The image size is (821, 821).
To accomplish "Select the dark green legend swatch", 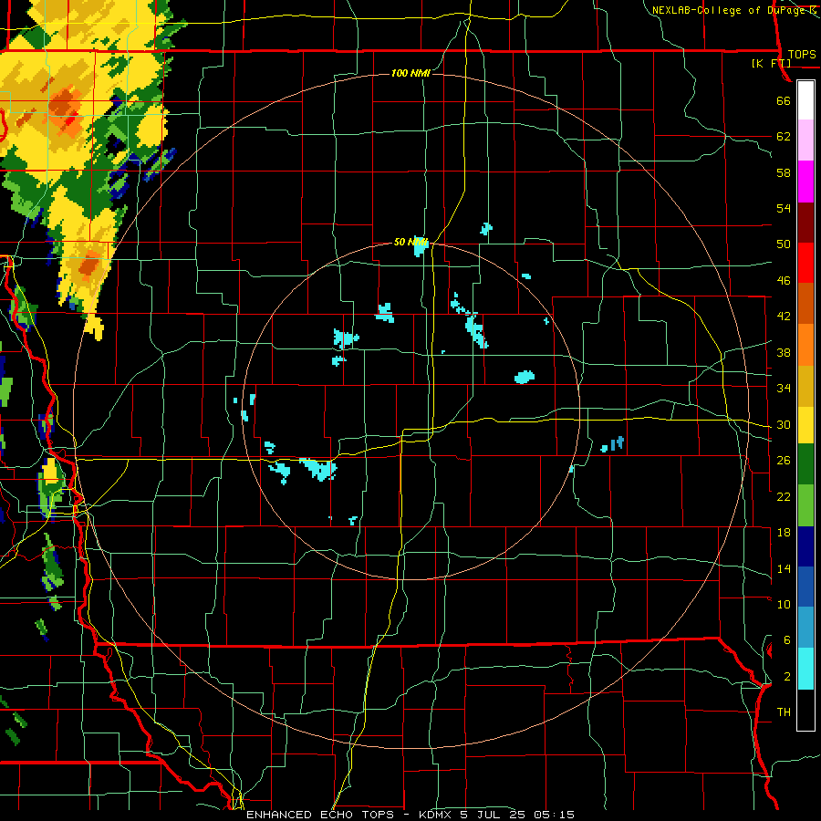I will (x=805, y=464).
